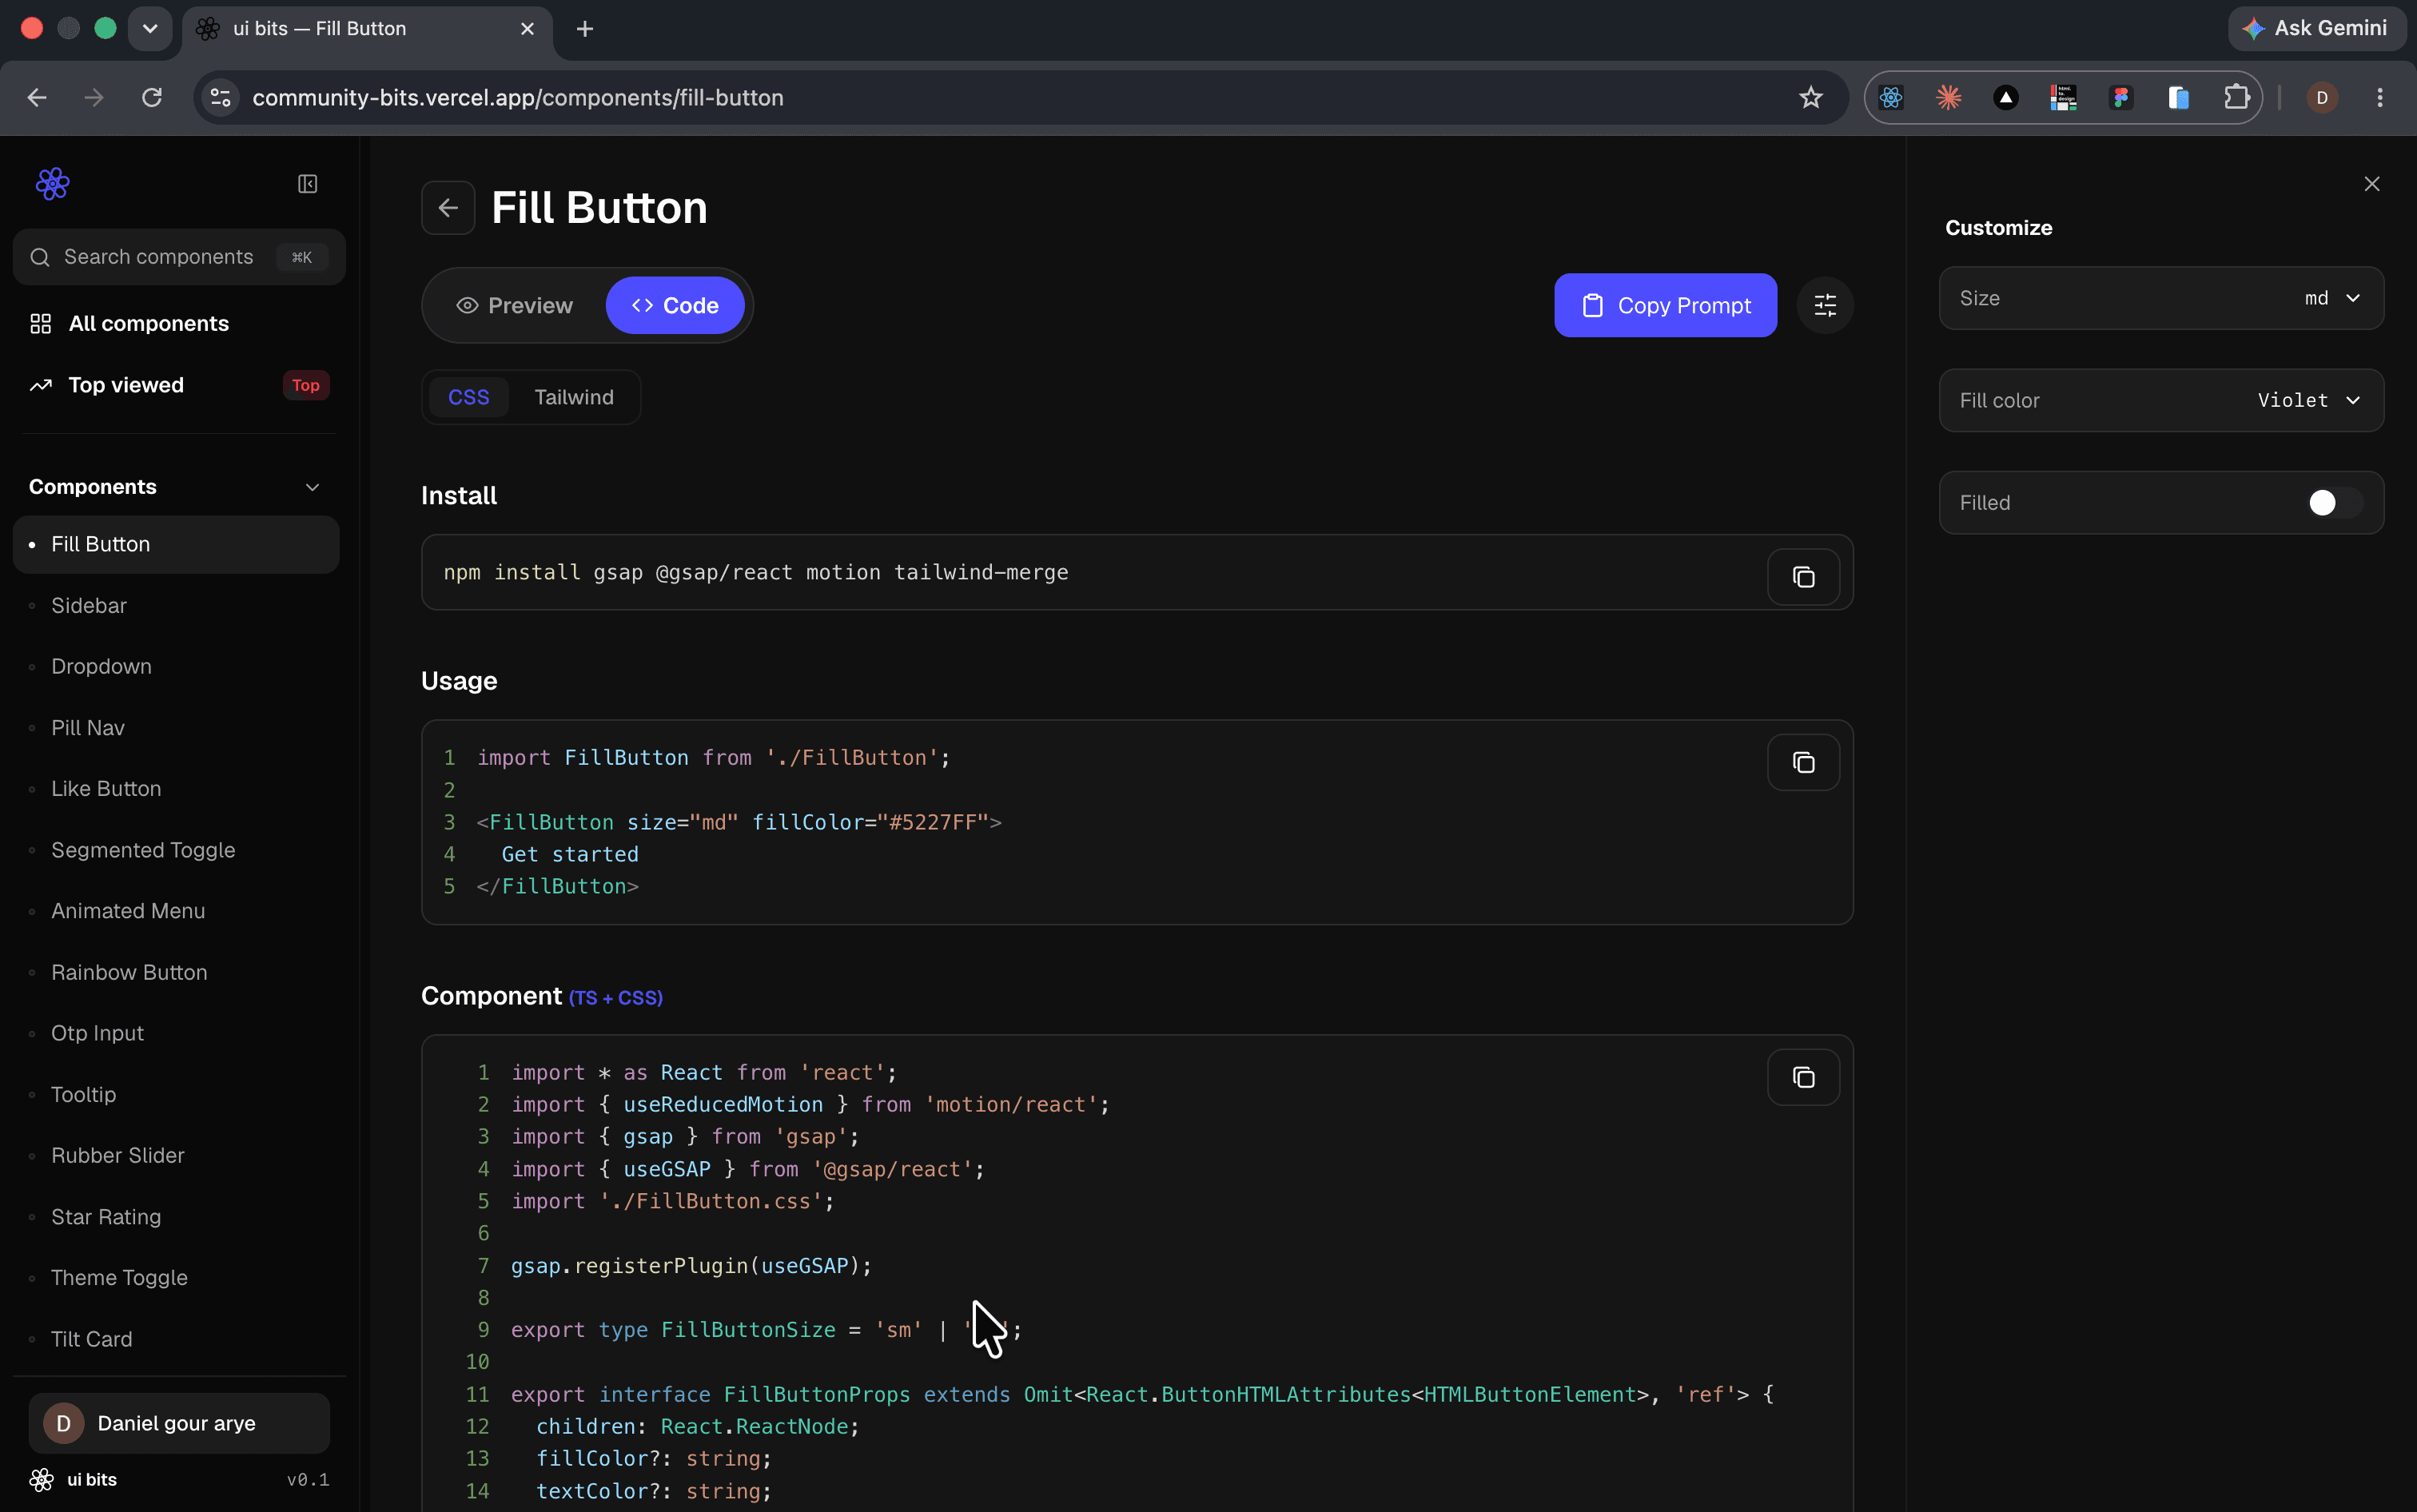Click the npm install command text
Image resolution: width=2417 pixels, height=1512 pixels.
pyautogui.click(x=756, y=573)
